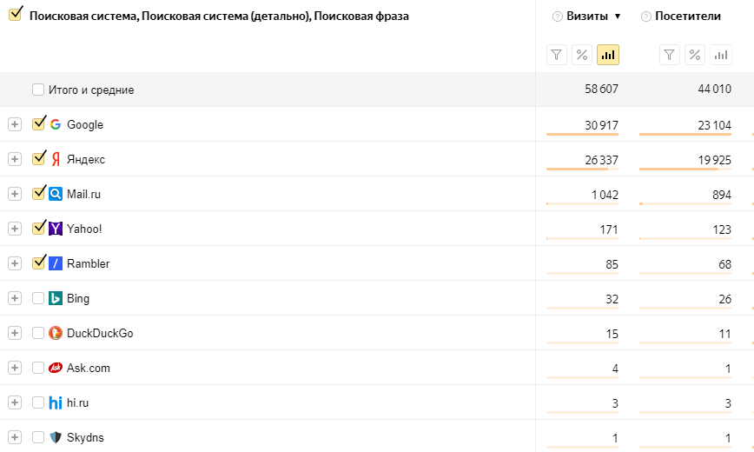Click the help icon next to Посетители
Viewport: 754px width, 452px height.
click(646, 17)
